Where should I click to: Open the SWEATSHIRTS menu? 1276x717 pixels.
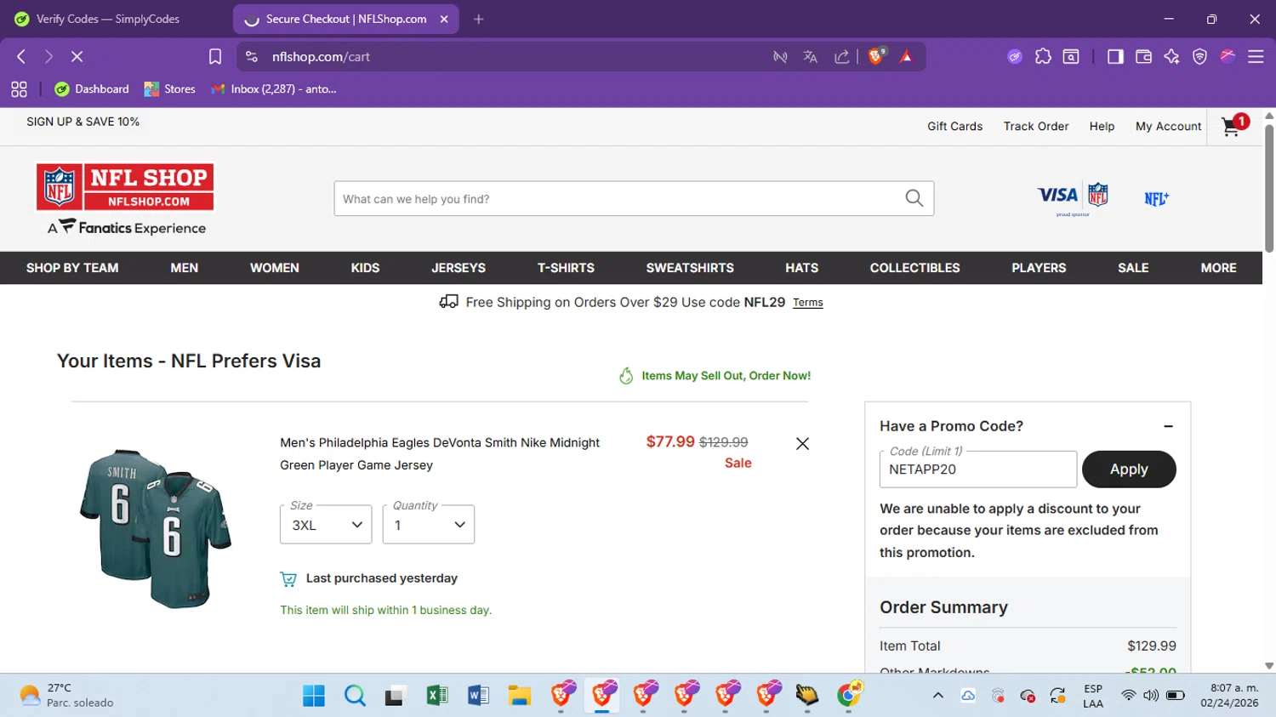pos(690,268)
